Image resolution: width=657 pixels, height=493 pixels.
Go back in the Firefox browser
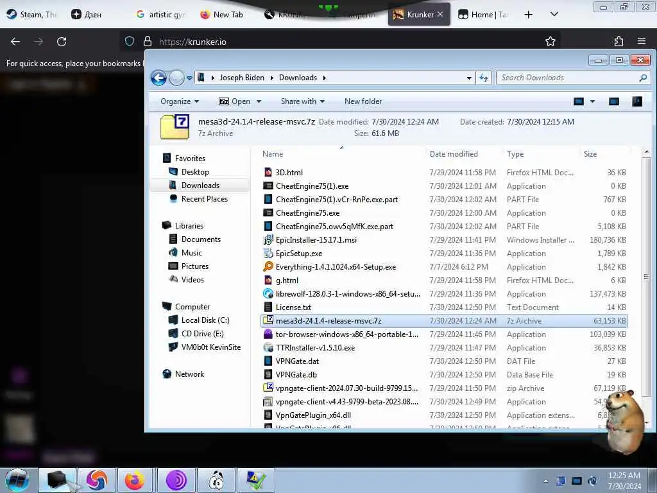[15, 42]
